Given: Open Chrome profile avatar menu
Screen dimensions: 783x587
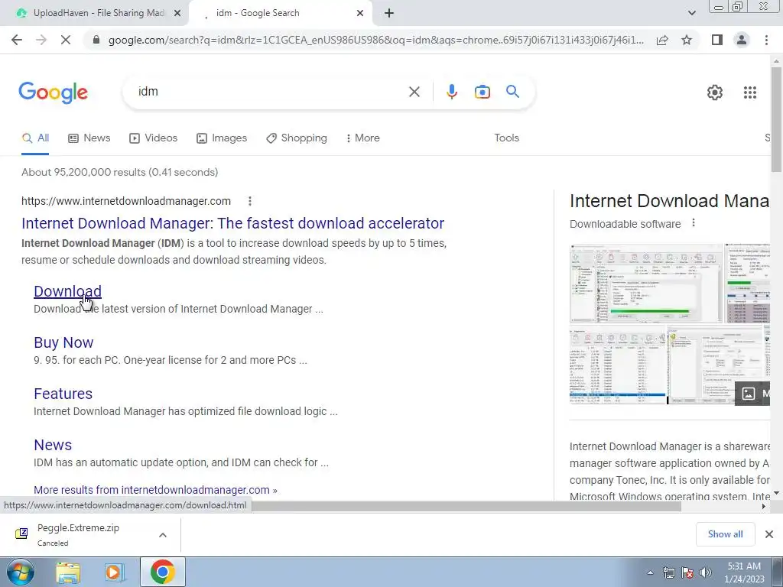Looking at the screenshot, I should click(742, 40).
